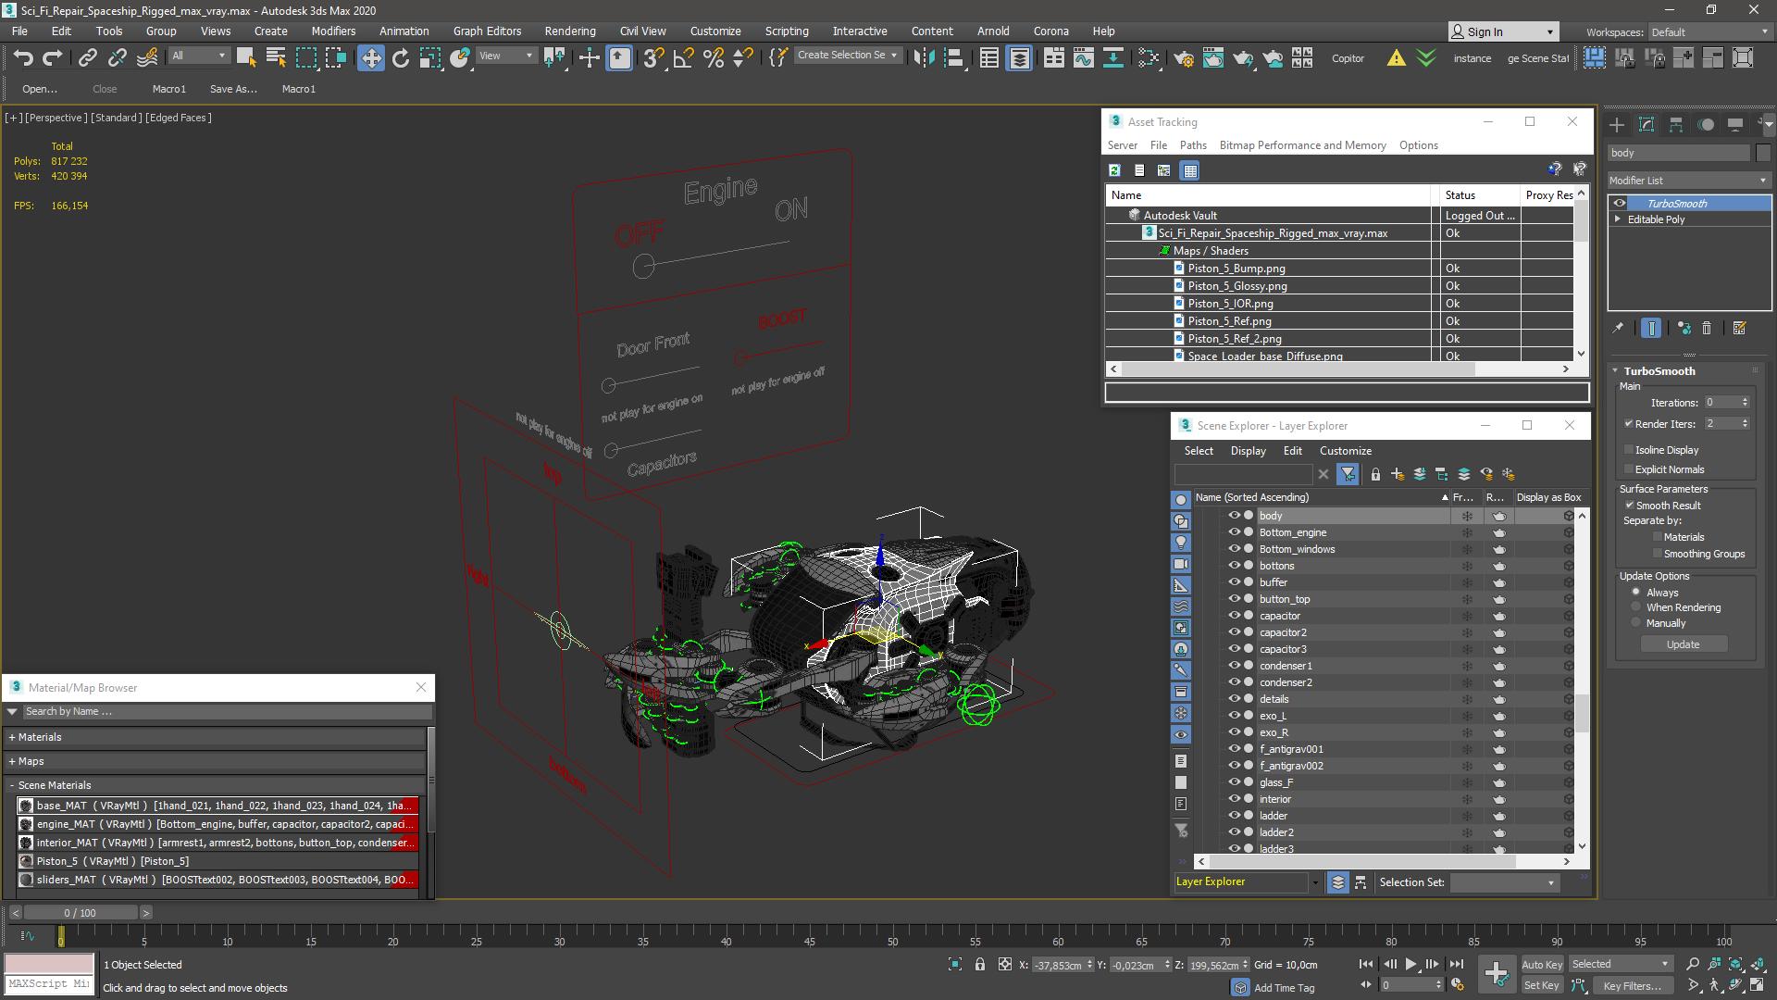Screen dimensions: 1777x1000
Task: Toggle the Percent Snap icon
Action: tap(714, 57)
